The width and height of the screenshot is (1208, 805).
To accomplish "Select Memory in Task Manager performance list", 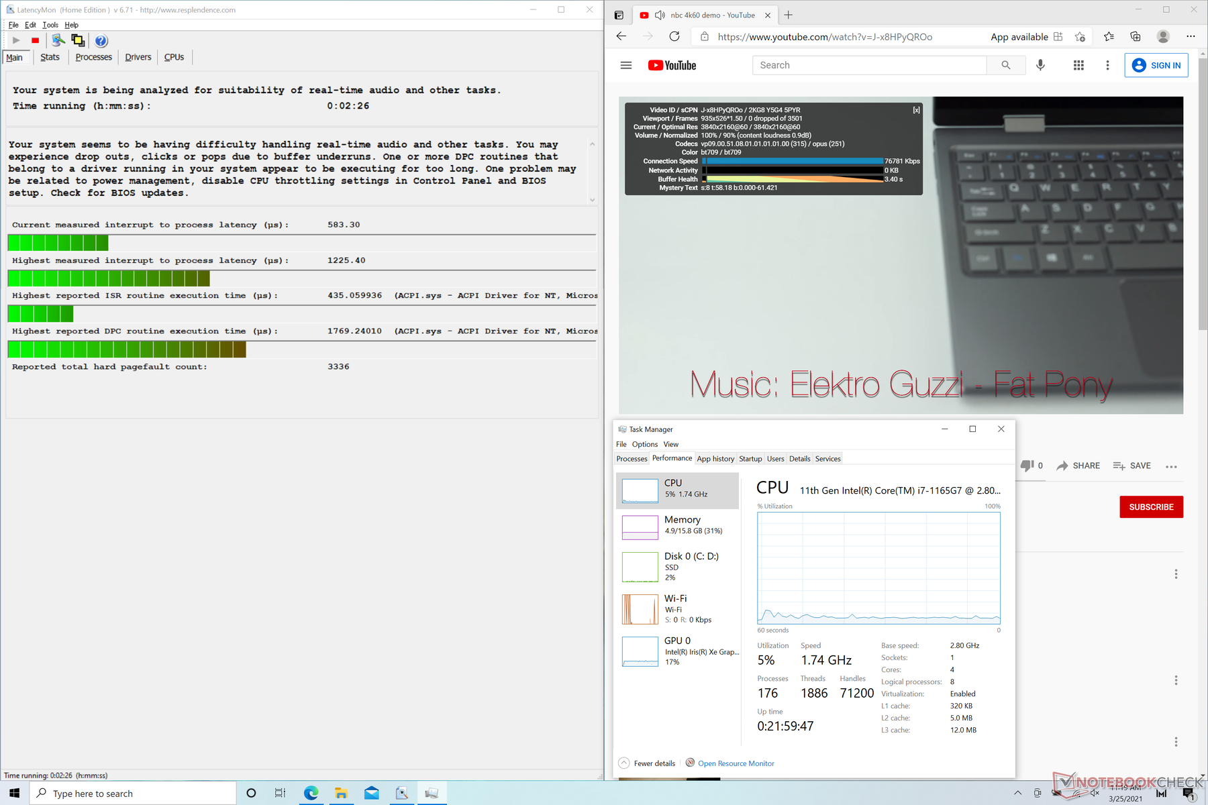I will (677, 527).
